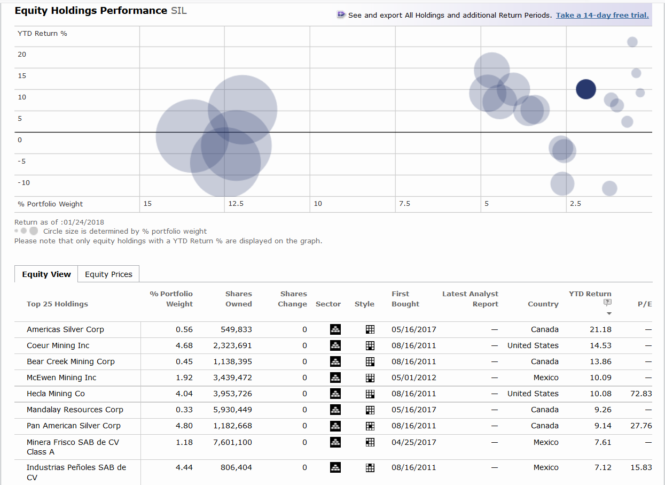665x485 pixels.
Task: Click the % Portfolio Weight column header
Action: pyautogui.click(x=171, y=299)
